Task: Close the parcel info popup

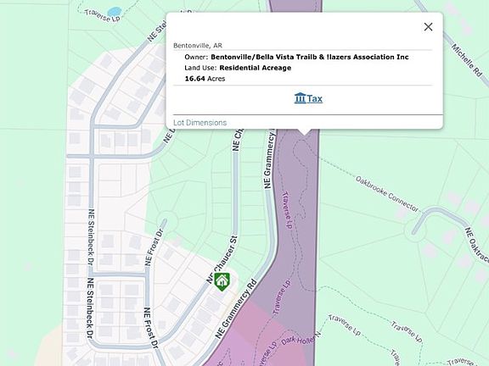Action: coord(428,27)
